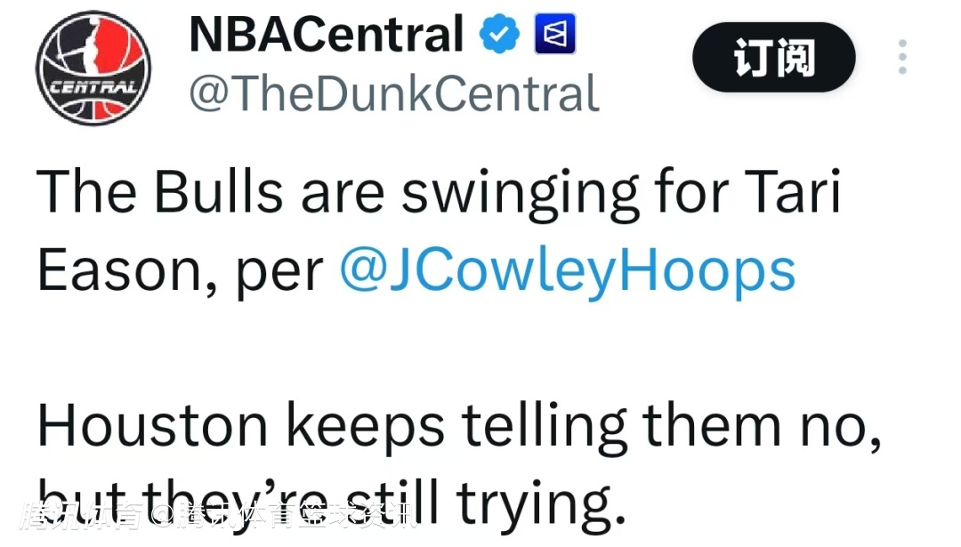Click the NBACentral display name
The image size is (961, 547).
(x=327, y=36)
